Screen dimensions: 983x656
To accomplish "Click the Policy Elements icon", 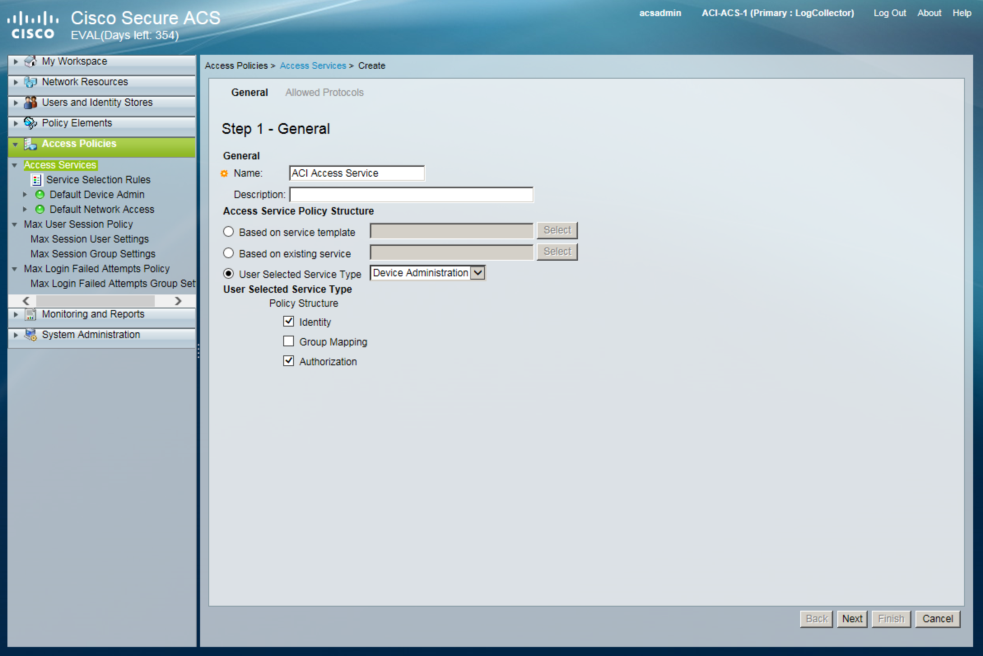I will point(30,123).
